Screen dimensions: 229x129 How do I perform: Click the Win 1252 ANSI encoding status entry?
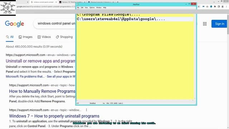coord(114,103)
